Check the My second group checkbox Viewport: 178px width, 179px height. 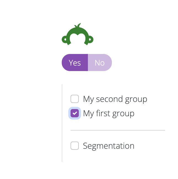(x=75, y=99)
